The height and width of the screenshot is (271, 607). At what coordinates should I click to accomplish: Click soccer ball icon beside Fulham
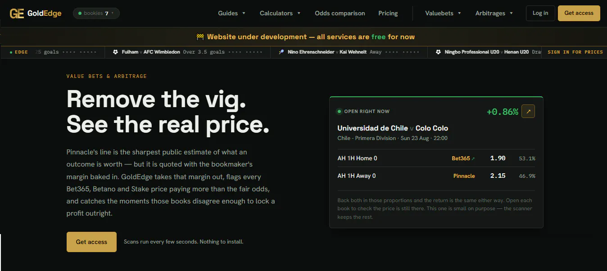(x=116, y=52)
